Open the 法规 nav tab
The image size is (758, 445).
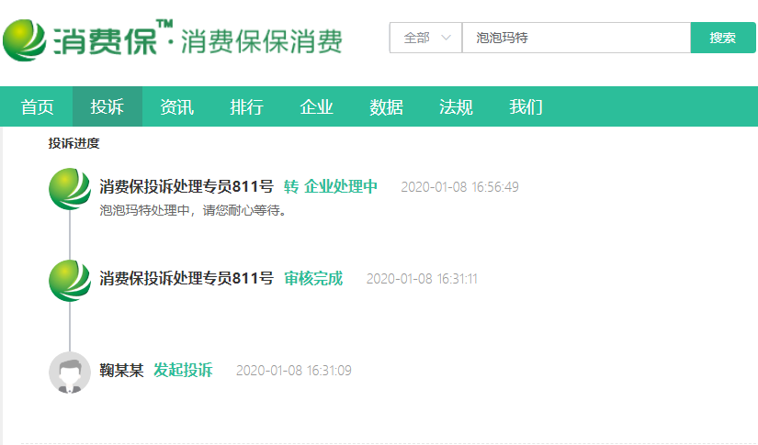point(456,106)
